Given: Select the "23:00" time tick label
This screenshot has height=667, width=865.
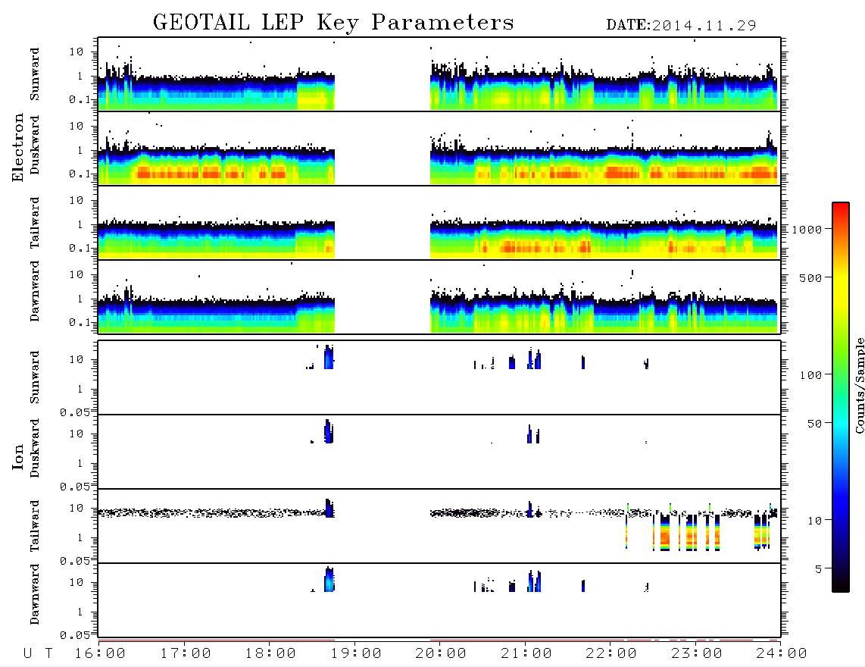Looking at the screenshot, I should (697, 654).
